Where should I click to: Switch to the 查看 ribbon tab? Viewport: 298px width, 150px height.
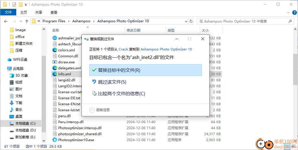(54, 12)
